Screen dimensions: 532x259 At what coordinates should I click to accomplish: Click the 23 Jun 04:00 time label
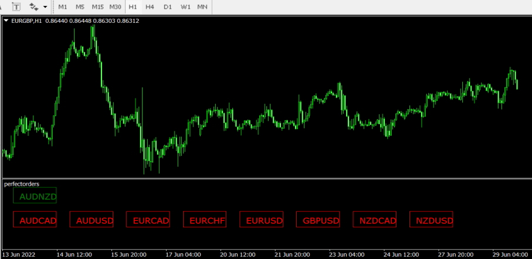point(347,254)
